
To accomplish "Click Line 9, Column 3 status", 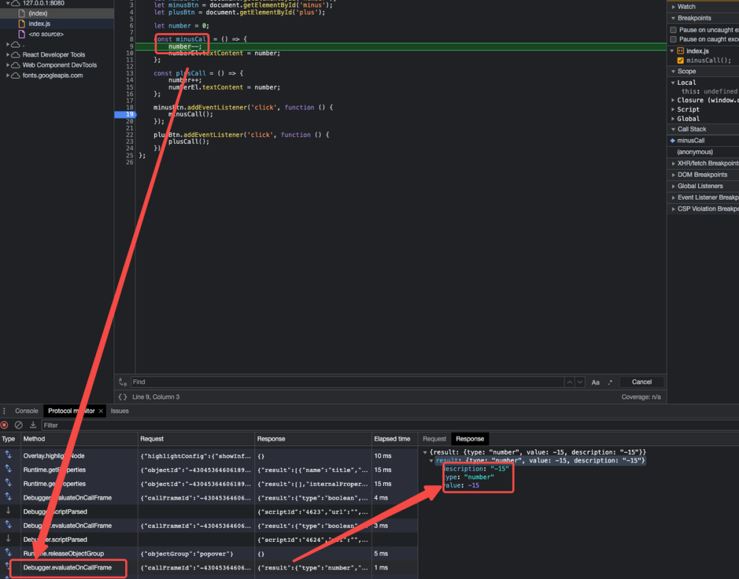I will [x=156, y=397].
